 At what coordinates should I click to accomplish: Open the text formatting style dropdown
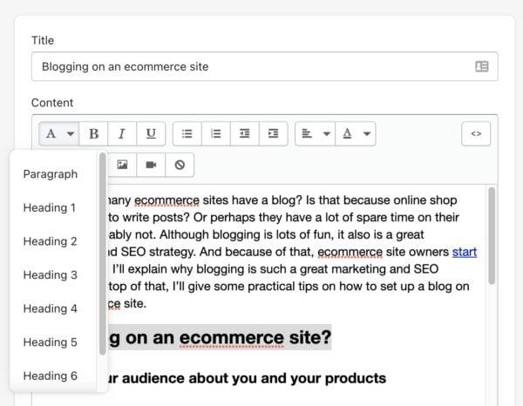pos(59,133)
